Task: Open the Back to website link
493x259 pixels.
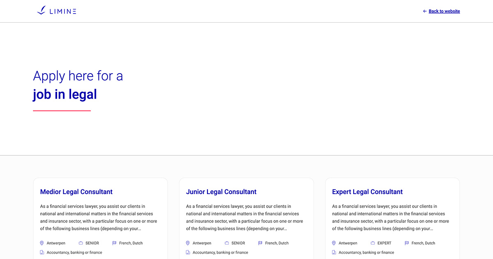Action: (444, 11)
